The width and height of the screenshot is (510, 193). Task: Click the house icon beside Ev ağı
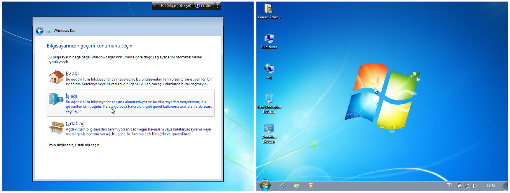click(x=56, y=77)
